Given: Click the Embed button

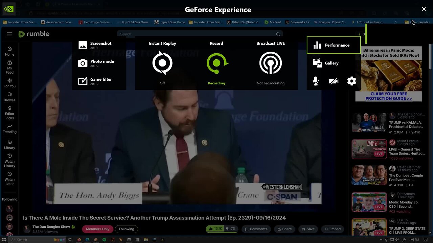Looking at the screenshot, I should (333, 229).
